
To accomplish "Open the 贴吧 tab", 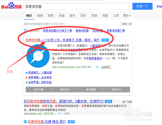I will click(x=51, y=16).
